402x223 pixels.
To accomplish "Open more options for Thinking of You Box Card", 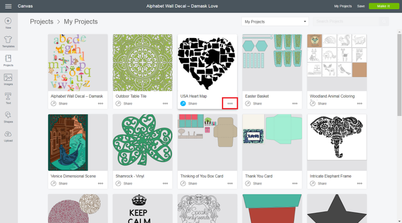I will (230, 183).
